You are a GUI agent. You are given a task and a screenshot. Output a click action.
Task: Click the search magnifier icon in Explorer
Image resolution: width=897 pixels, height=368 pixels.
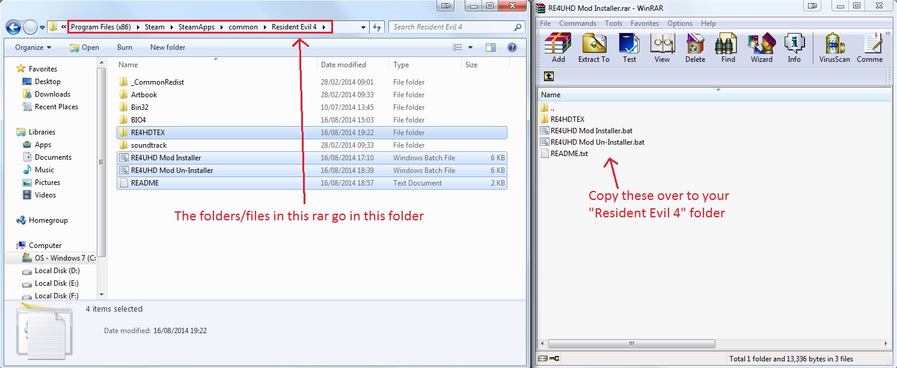[518, 27]
